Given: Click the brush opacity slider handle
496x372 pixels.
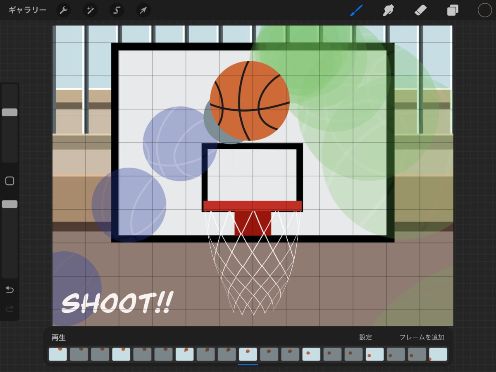Looking at the screenshot, I should (x=10, y=204).
